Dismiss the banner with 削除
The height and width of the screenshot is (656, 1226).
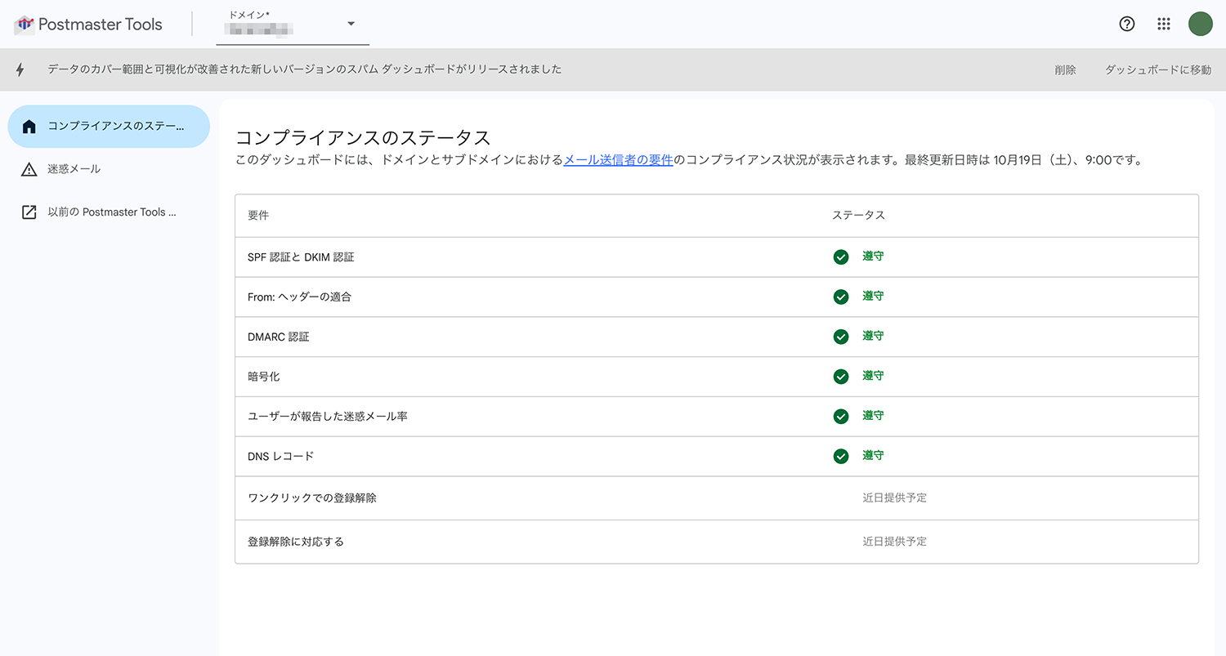coord(1065,69)
